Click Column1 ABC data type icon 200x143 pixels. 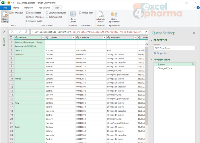(16, 38)
